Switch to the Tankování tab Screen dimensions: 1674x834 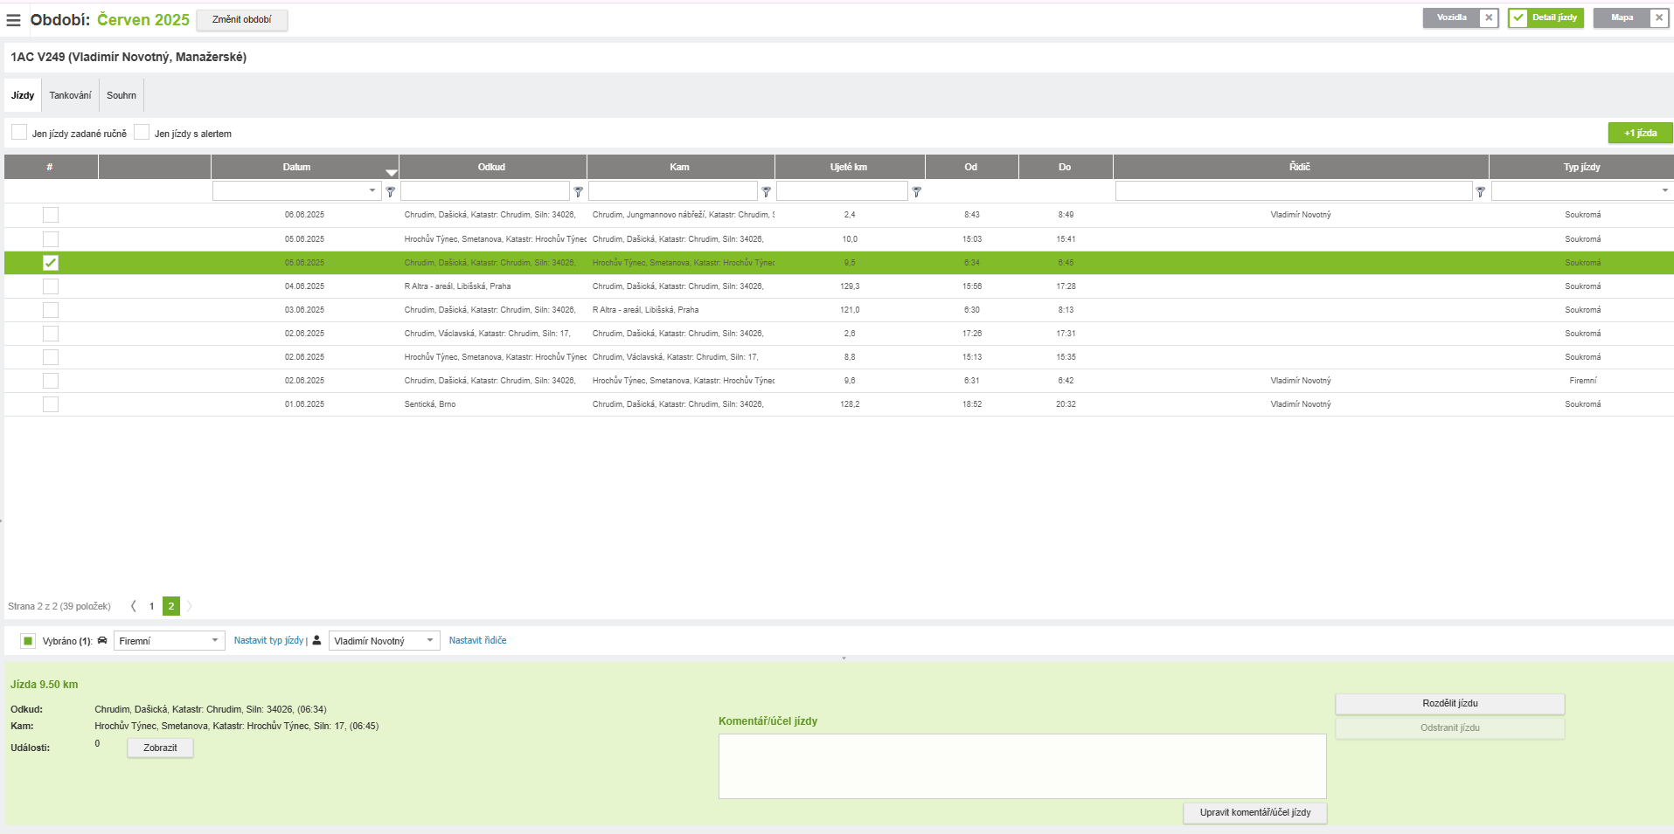pos(70,95)
